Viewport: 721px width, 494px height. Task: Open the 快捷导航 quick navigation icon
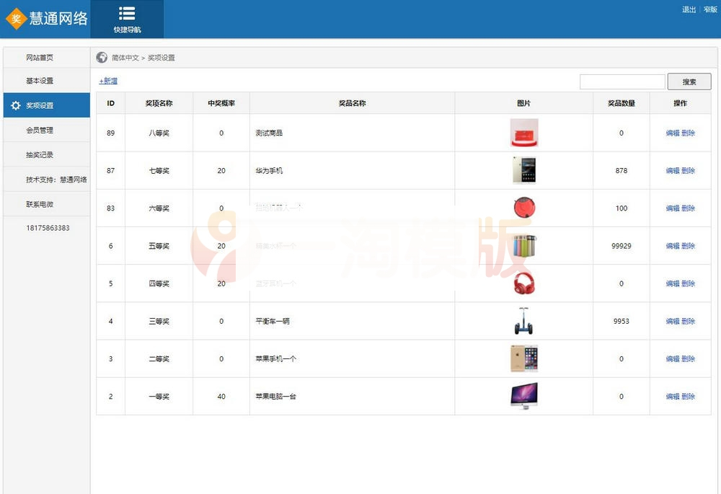[127, 13]
